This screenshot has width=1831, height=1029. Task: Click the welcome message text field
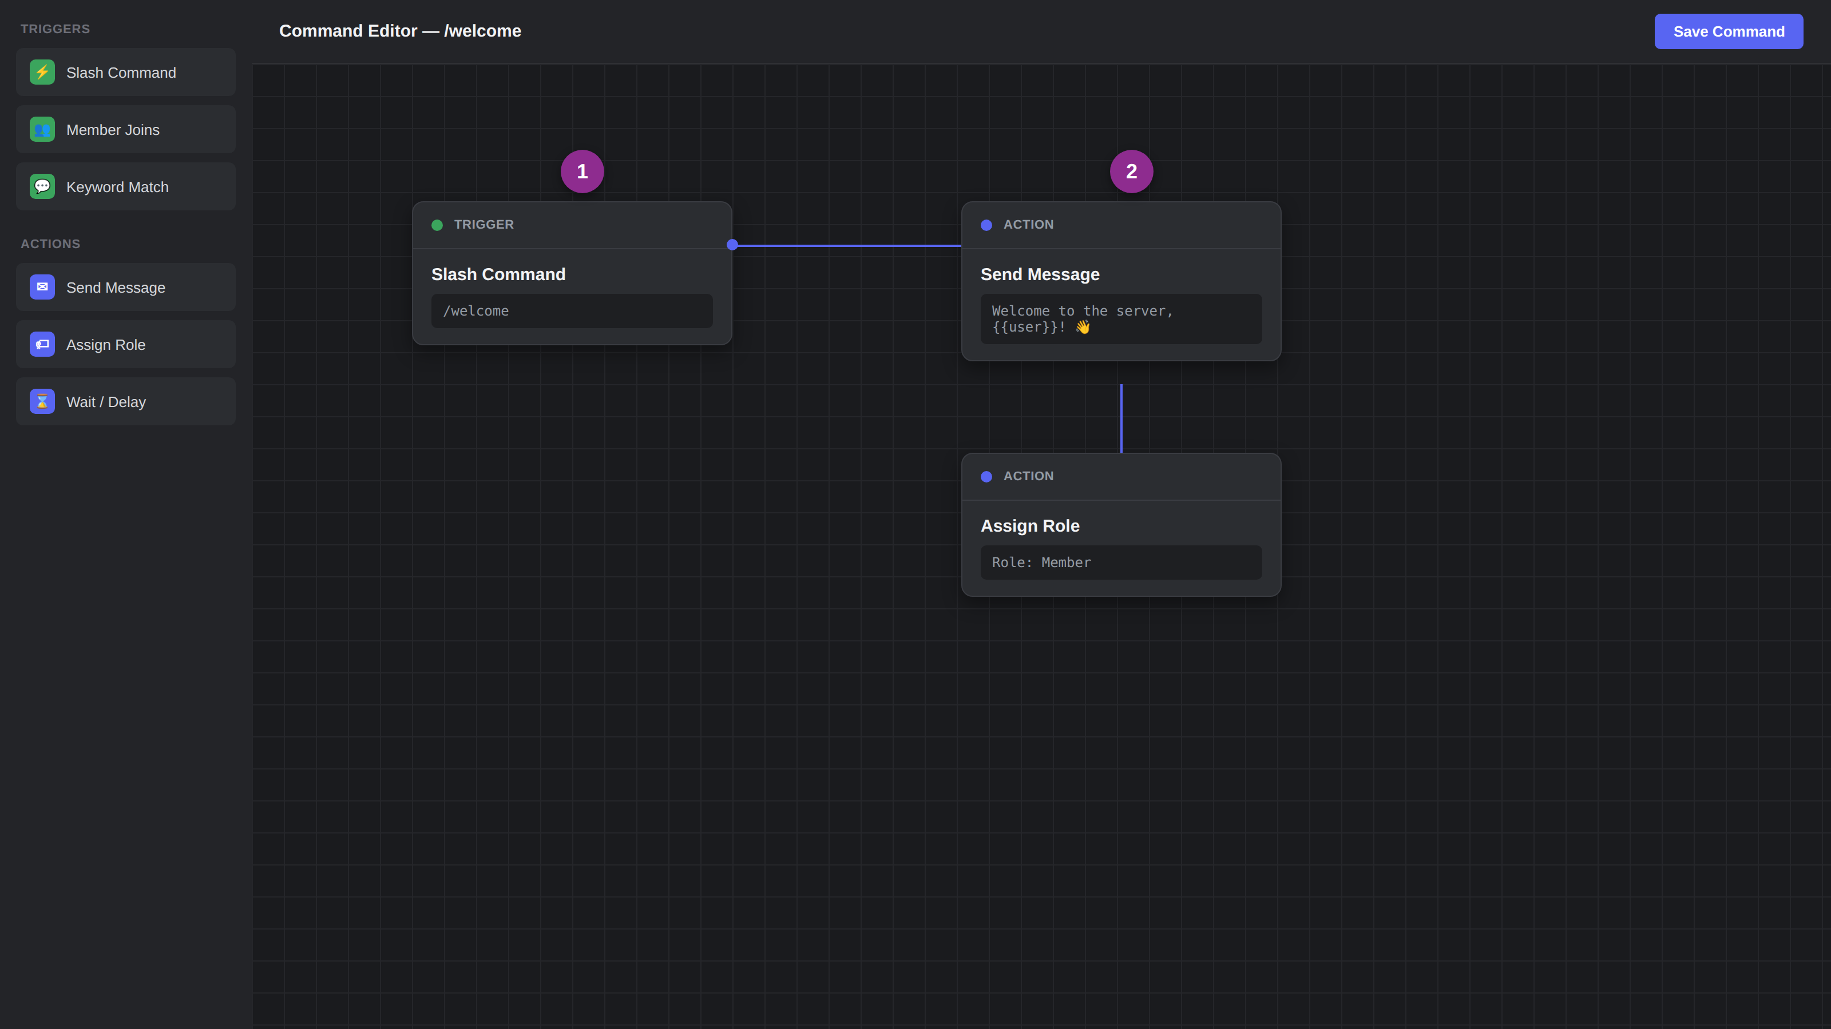point(1121,319)
